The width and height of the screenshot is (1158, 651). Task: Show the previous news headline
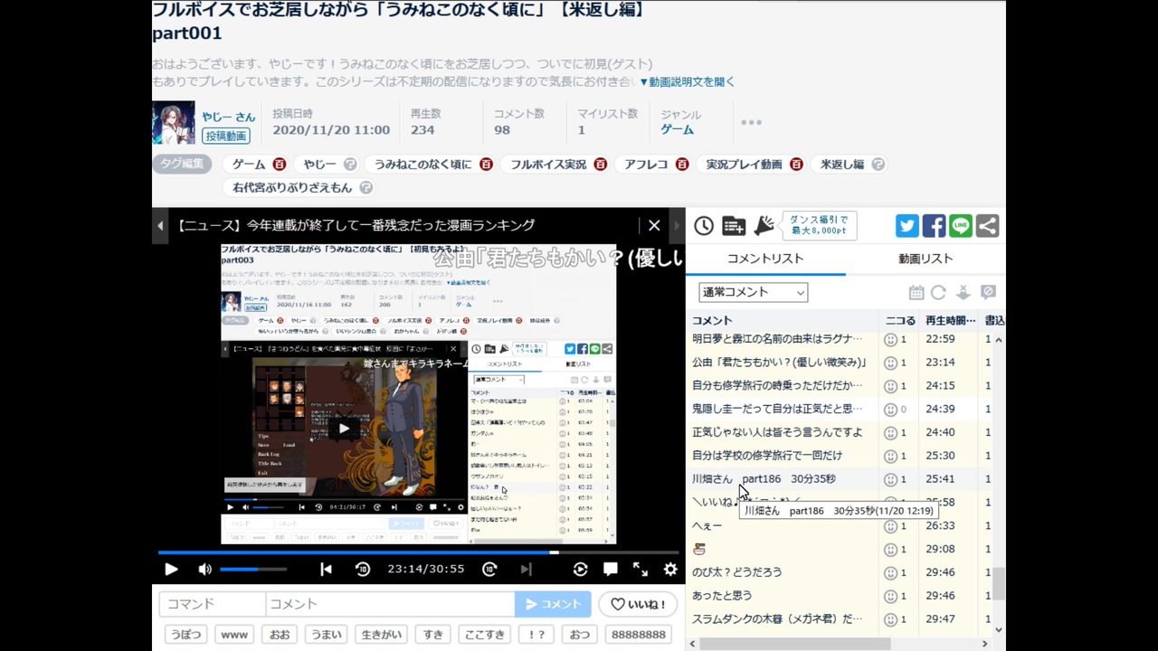click(160, 225)
